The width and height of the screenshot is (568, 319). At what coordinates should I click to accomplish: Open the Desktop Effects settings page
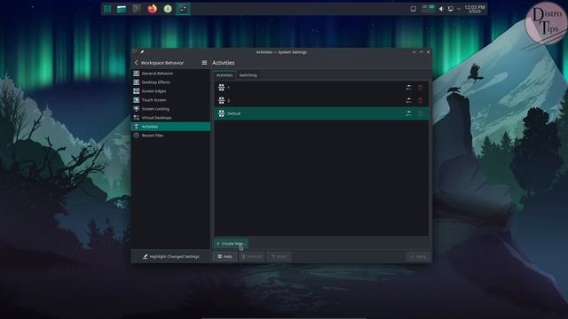(x=170, y=82)
